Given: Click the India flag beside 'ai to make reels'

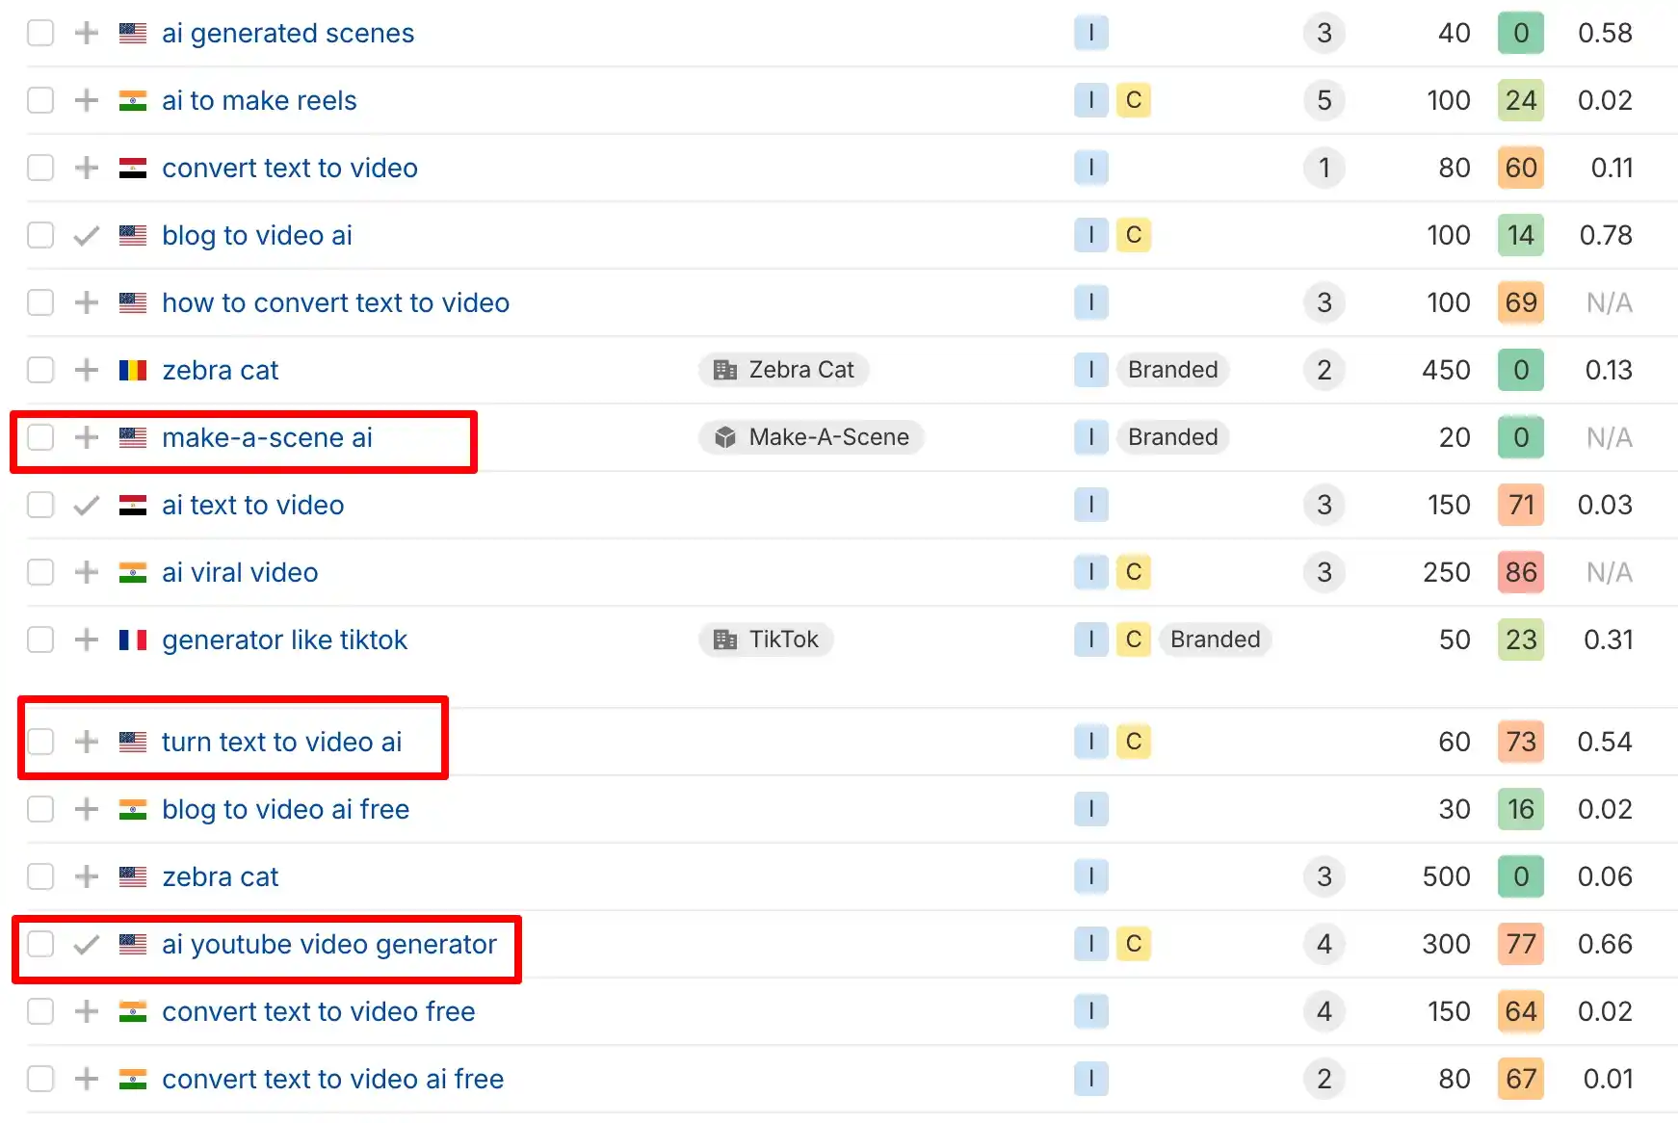Looking at the screenshot, I should tap(132, 100).
